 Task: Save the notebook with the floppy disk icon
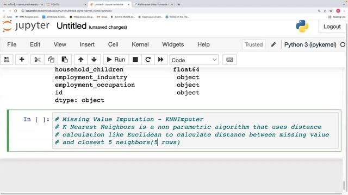click(x=7, y=60)
